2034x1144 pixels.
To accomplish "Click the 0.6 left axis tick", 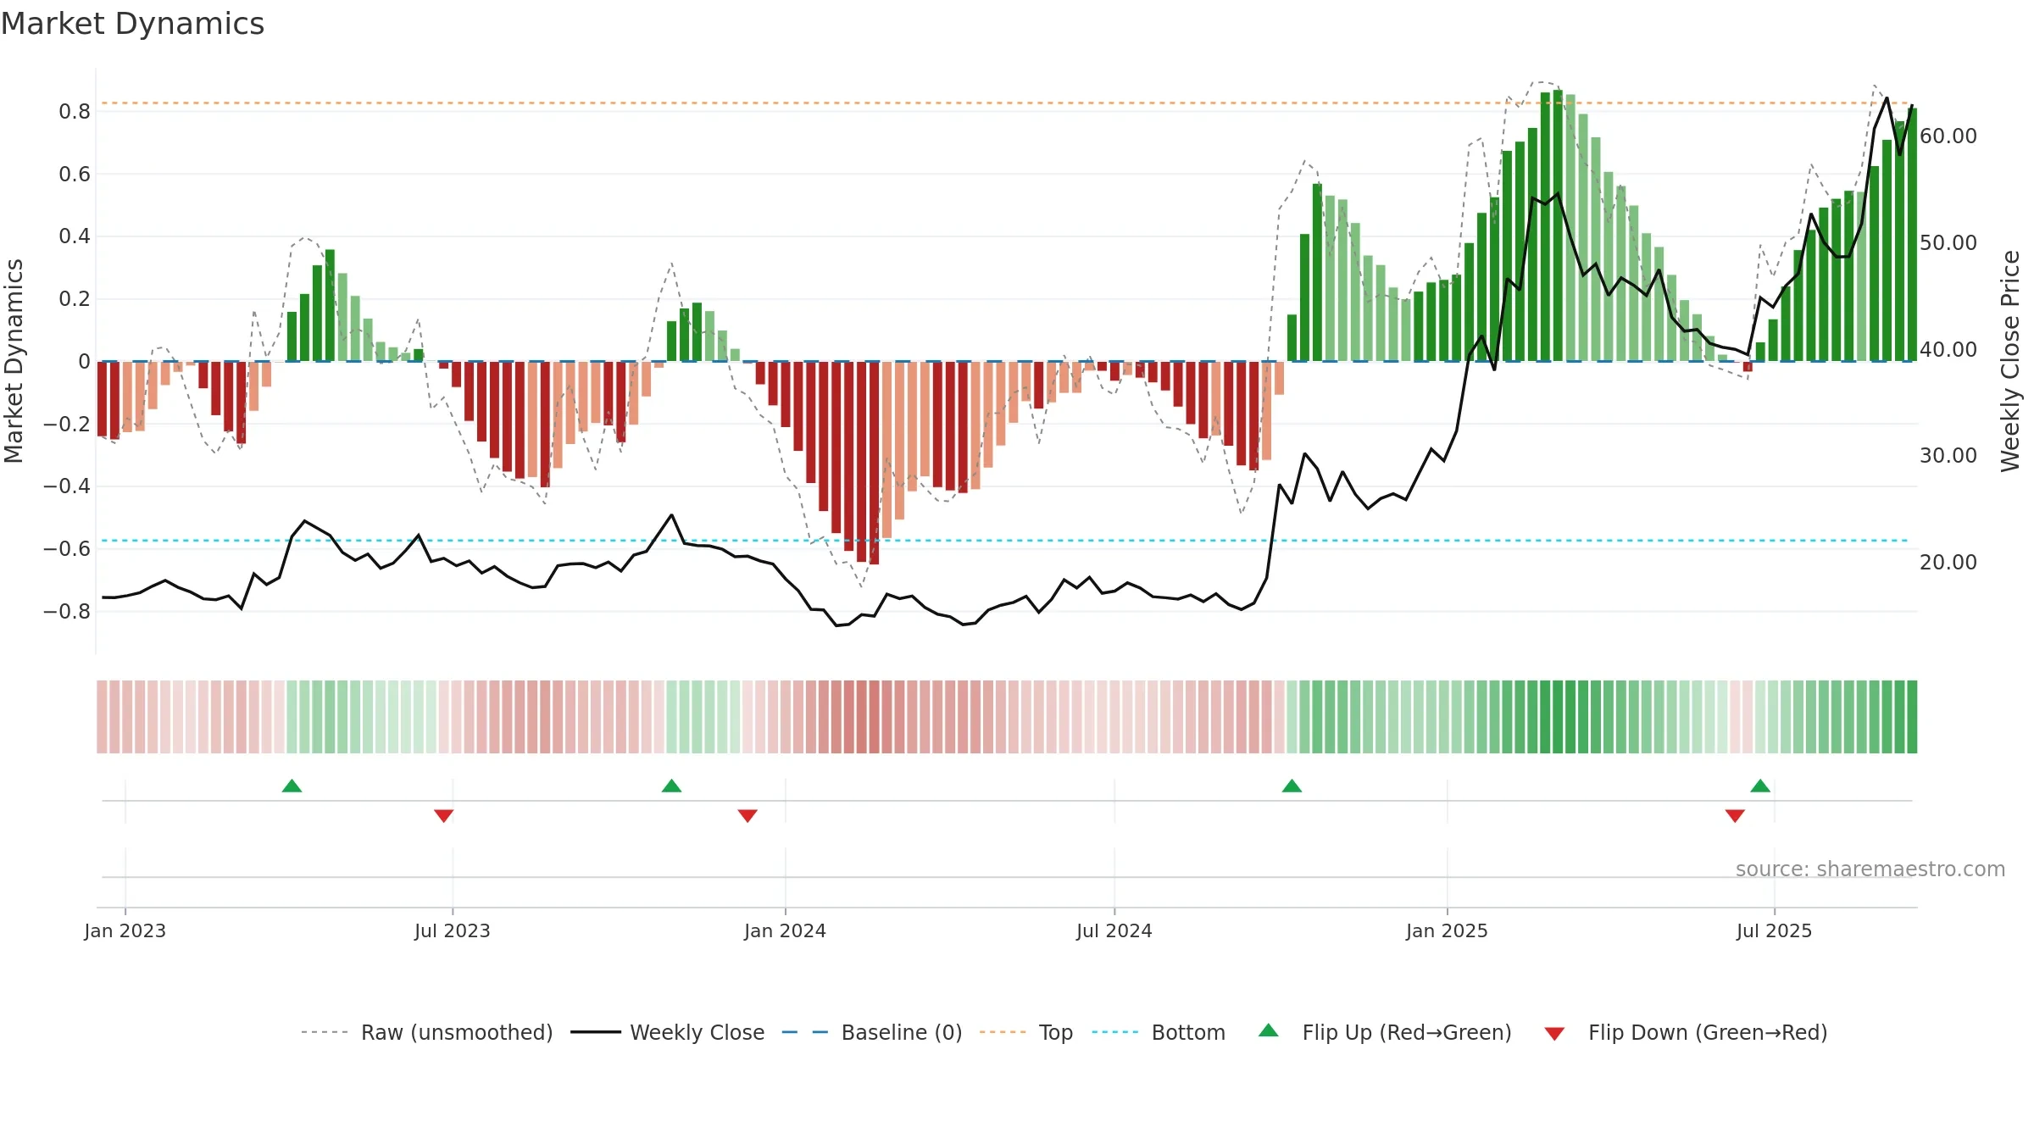I will coord(75,174).
